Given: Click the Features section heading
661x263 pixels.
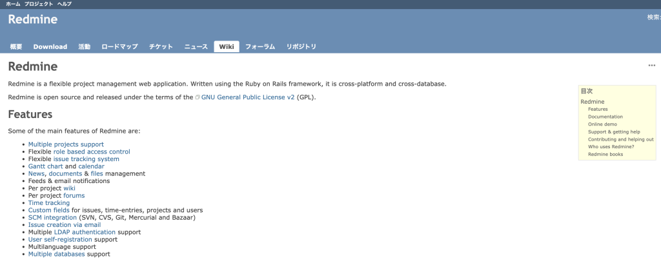Looking at the screenshot, I should (30, 115).
